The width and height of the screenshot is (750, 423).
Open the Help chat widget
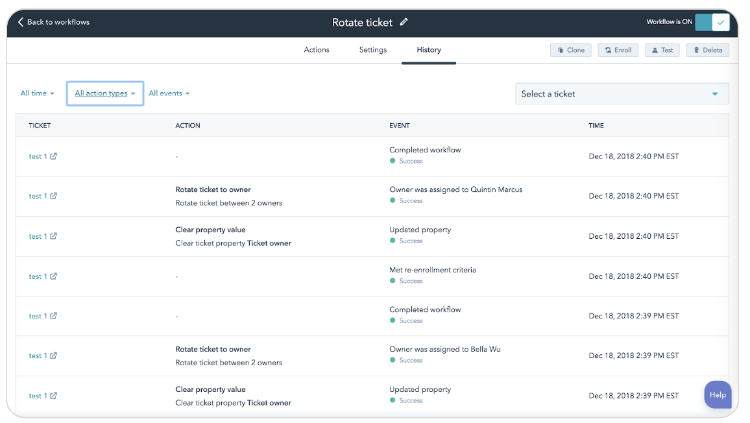(718, 394)
